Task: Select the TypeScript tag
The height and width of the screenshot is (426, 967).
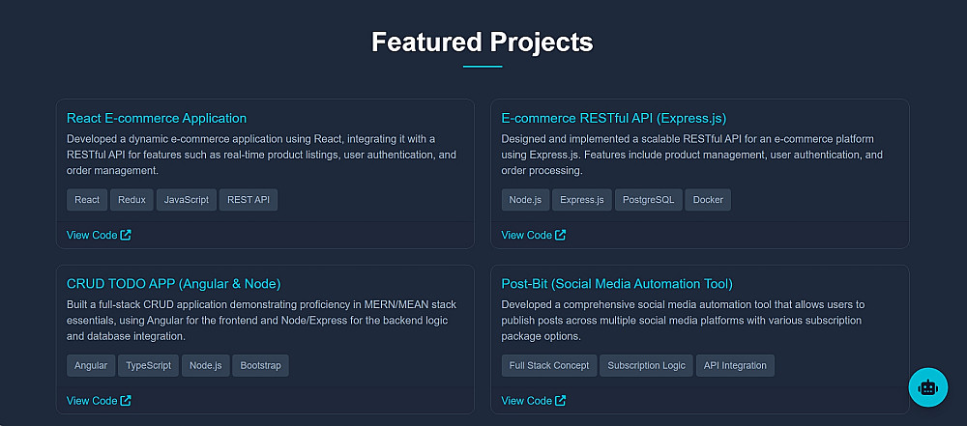Action: coord(148,365)
